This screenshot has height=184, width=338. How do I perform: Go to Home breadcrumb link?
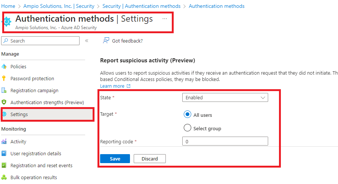coord(8,6)
